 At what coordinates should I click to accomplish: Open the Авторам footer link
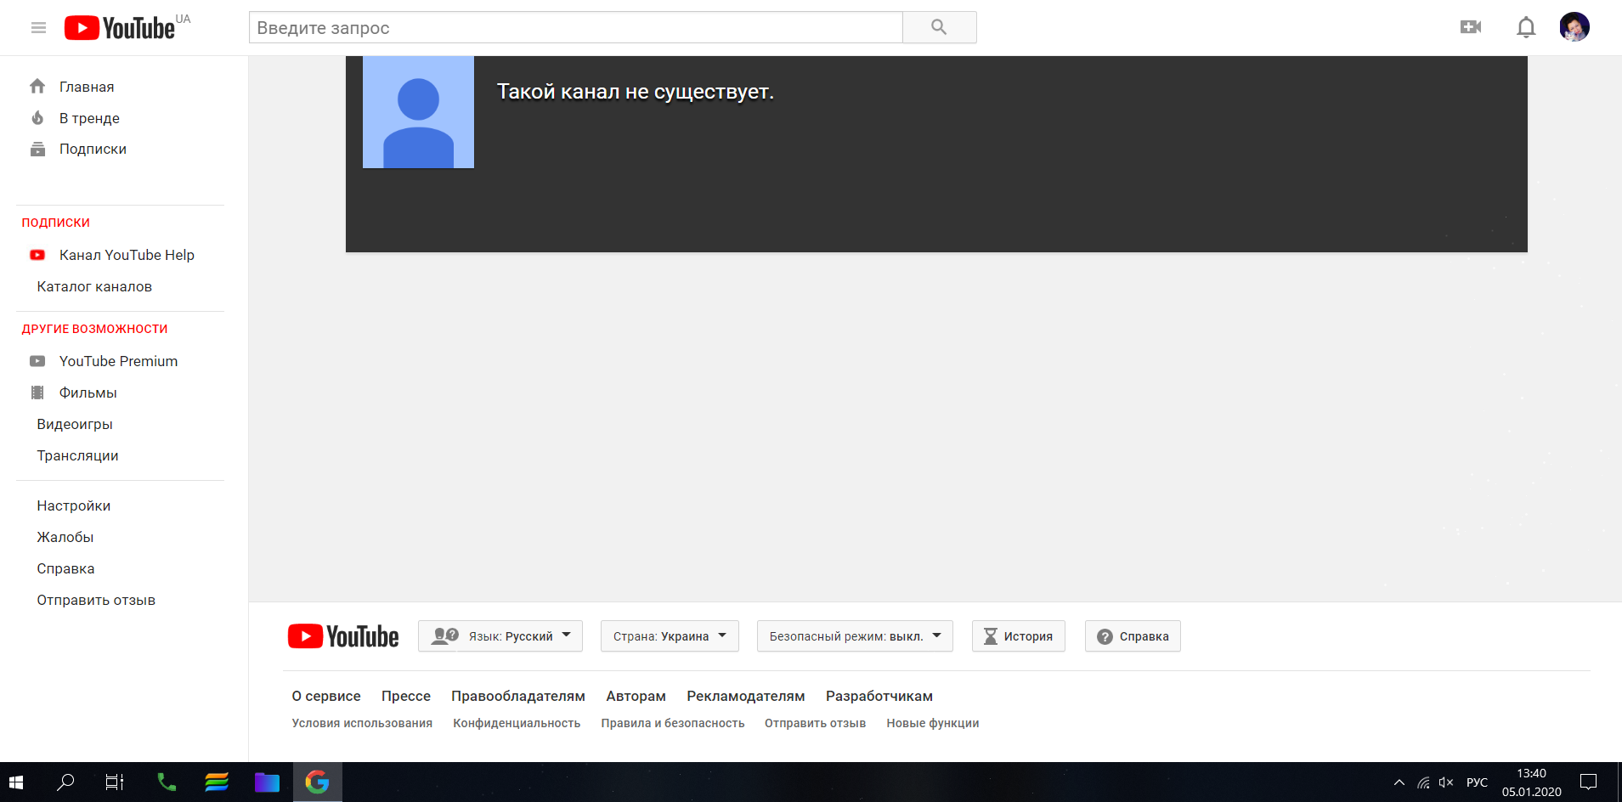click(636, 696)
